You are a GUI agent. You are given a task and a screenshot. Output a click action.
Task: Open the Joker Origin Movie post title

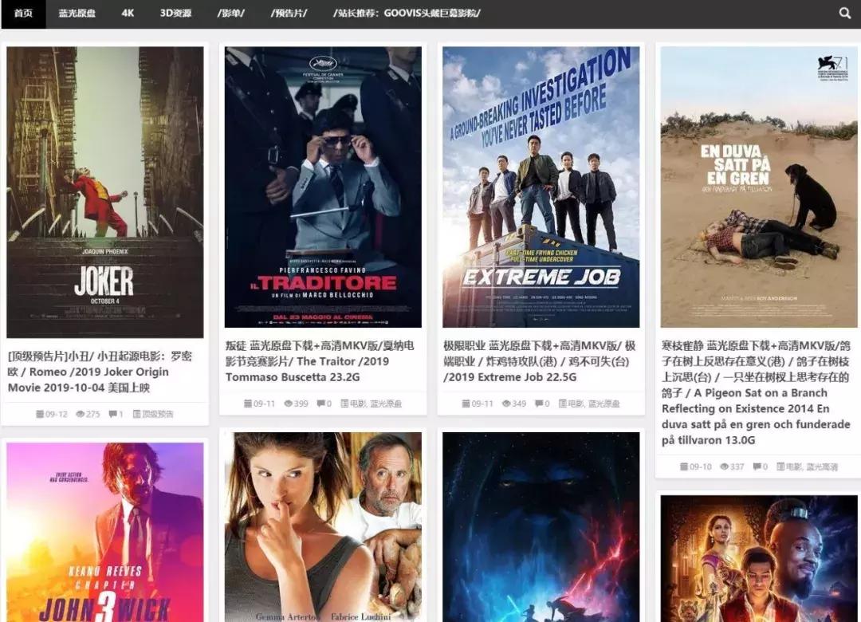[100, 372]
